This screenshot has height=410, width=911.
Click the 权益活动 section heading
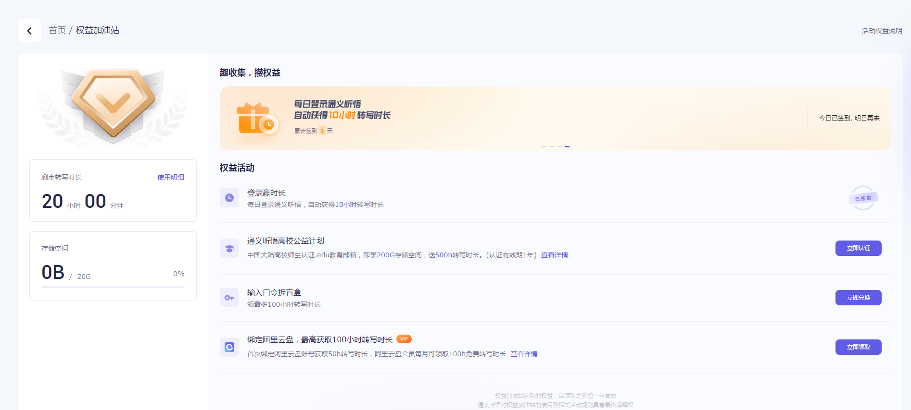[237, 168]
